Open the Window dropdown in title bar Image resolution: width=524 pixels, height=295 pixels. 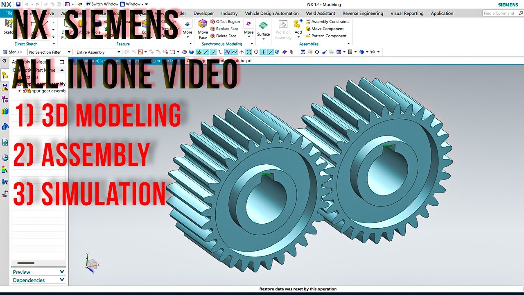(134, 4)
